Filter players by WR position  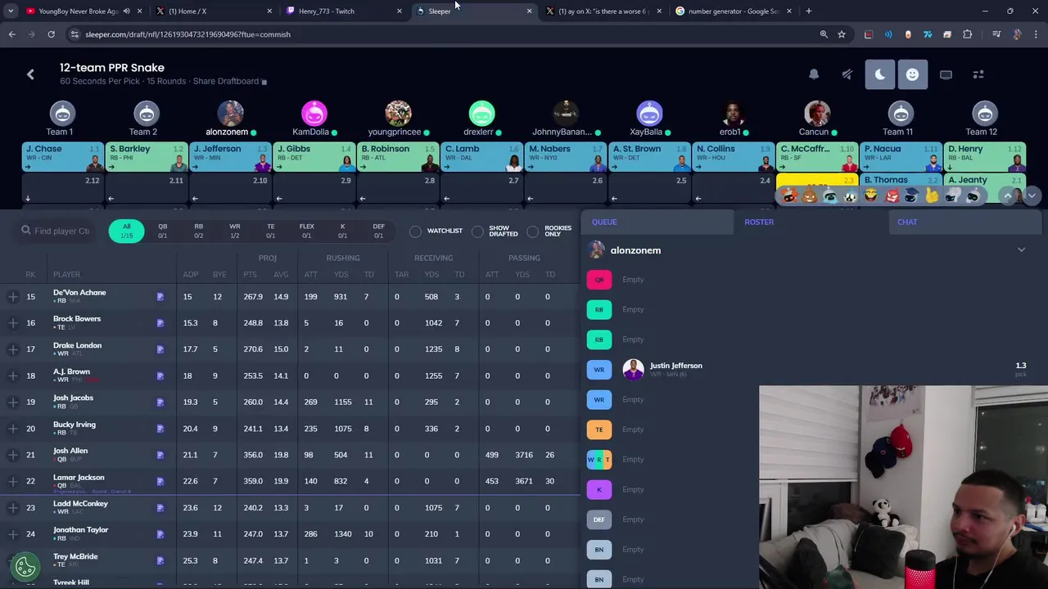234,231
